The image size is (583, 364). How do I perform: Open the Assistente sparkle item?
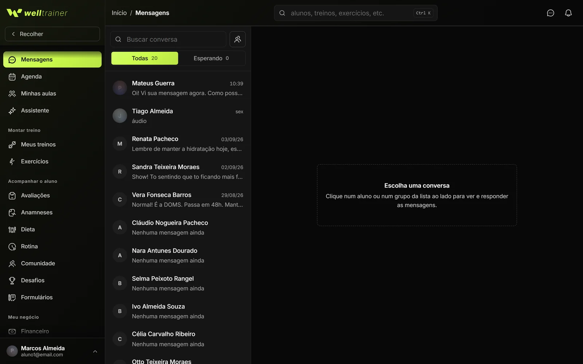[52, 110]
